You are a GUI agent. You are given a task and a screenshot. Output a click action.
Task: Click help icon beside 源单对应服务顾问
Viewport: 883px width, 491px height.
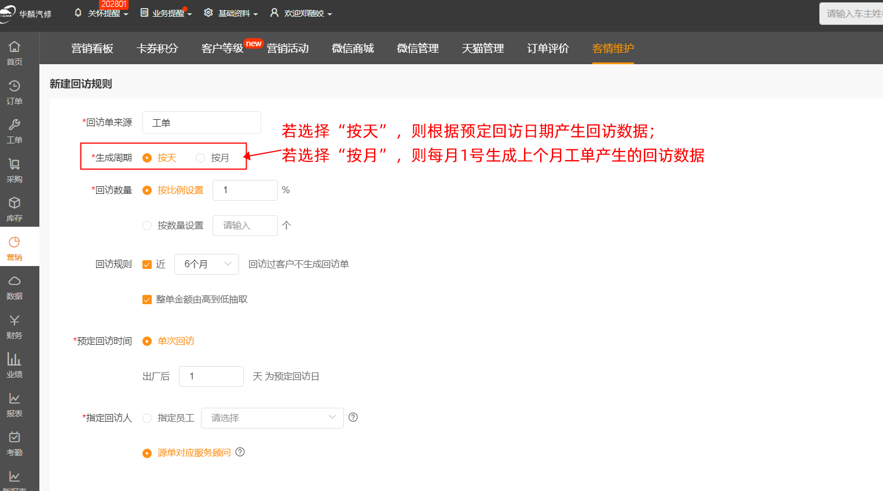coord(240,452)
